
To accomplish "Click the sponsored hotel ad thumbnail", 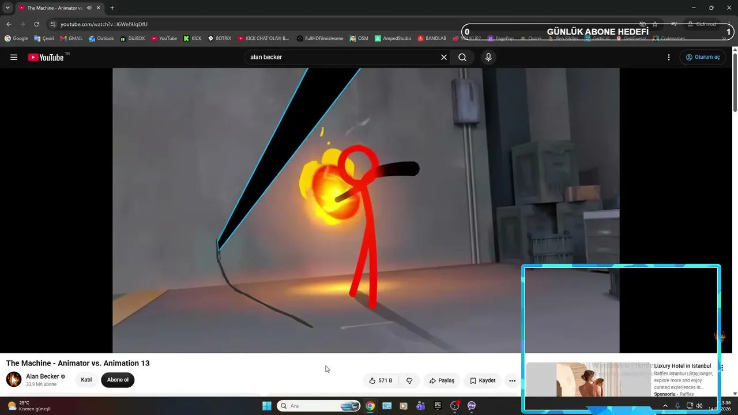I will point(588,379).
